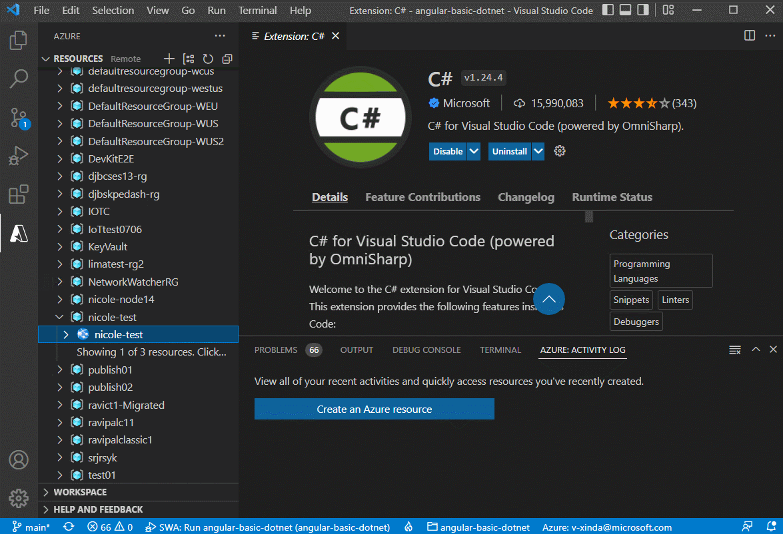Open Source Control view with 1 change
Image resolution: width=783 pixels, height=534 pixels.
[x=19, y=119]
